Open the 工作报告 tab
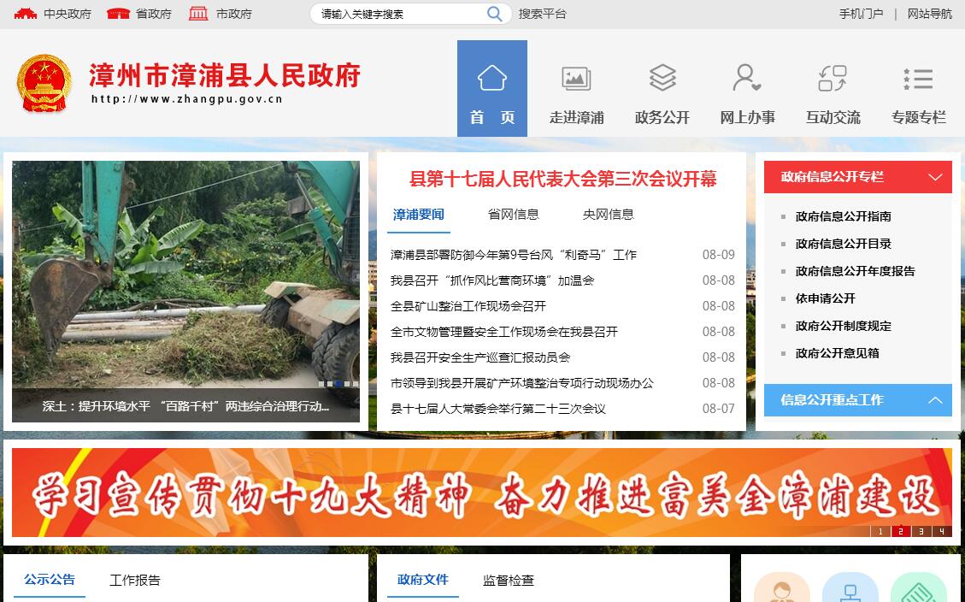965x602 pixels. click(x=135, y=580)
